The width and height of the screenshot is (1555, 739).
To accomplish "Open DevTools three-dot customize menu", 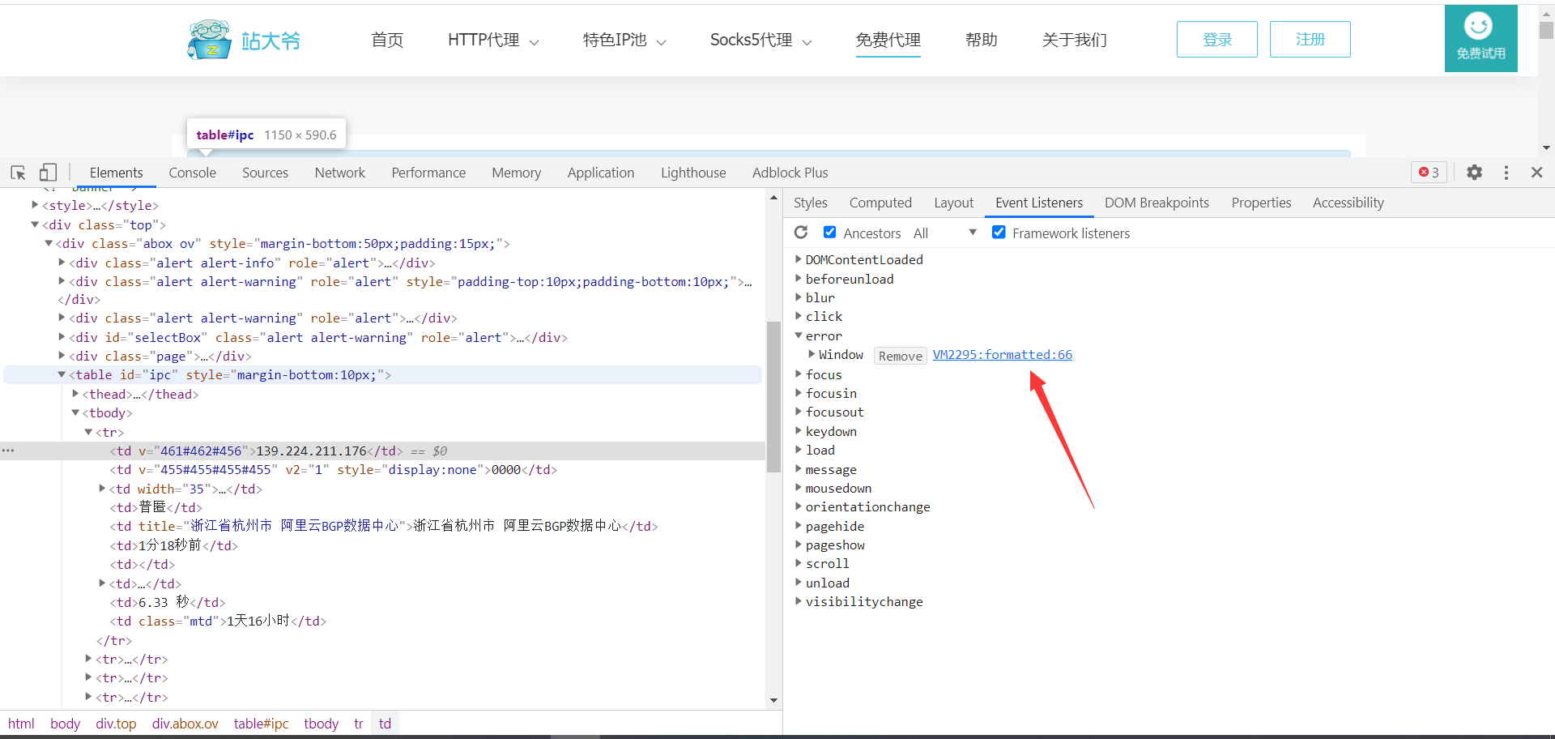I will click(x=1506, y=173).
